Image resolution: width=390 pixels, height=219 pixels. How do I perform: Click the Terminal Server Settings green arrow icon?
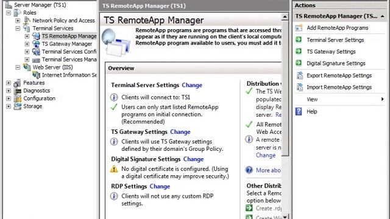pos(299,40)
